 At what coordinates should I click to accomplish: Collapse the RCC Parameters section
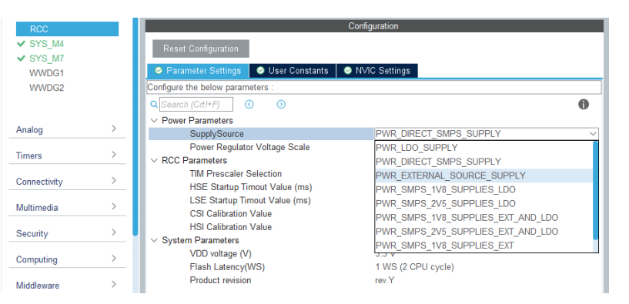click(154, 160)
